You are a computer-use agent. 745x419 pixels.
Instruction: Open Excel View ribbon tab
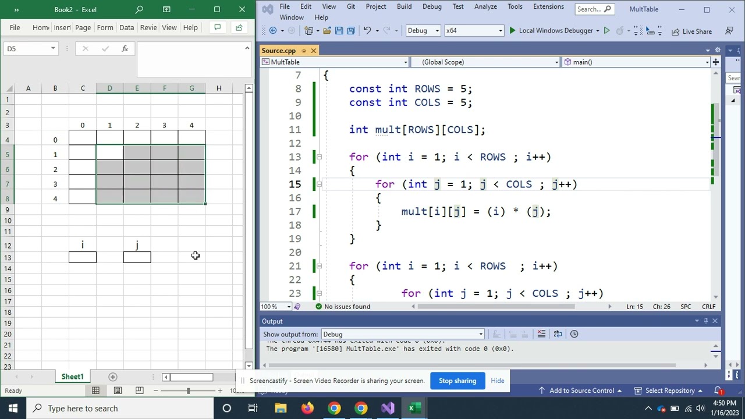click(x=169, y=27)
